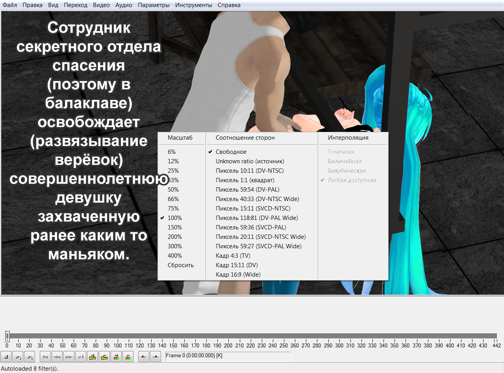This screenshot has height=373, width=504.
Task: Open the Видео menu
Action: click(x=102, y=5)
